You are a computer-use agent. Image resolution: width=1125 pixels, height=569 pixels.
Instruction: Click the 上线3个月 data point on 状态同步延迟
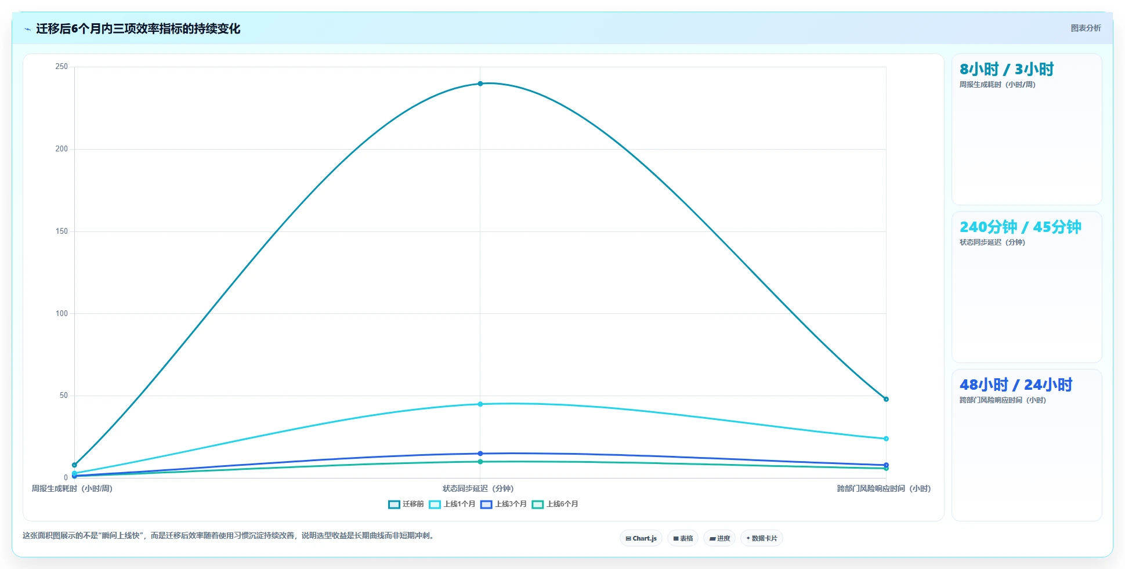[x=480, y=454]
